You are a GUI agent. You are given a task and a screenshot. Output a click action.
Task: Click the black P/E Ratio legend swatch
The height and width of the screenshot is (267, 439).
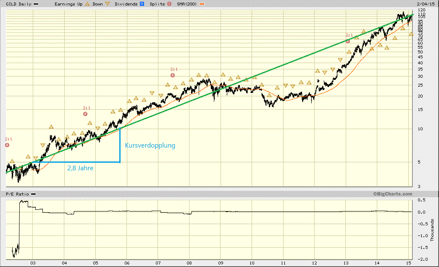[33, 194]
